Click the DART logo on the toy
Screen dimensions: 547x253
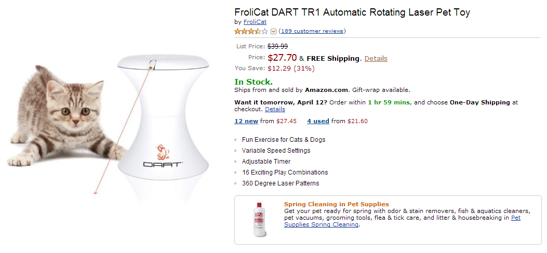click(163, 164)
